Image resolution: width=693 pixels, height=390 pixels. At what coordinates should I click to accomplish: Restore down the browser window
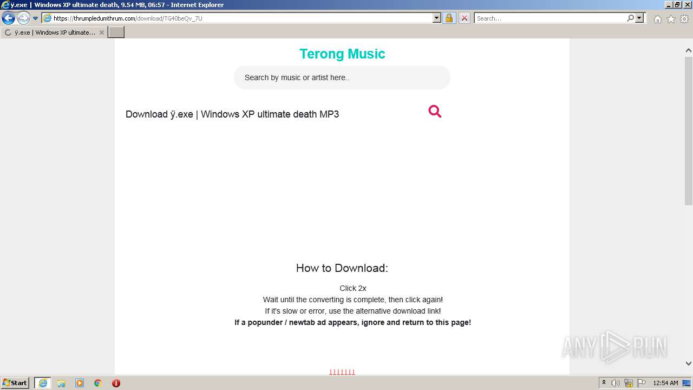677,5
